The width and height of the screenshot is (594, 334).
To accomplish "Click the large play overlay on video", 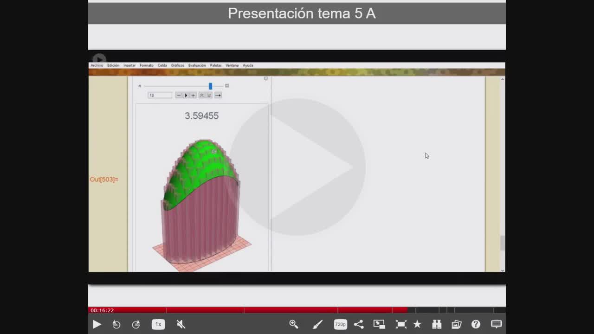I will tap(297, 167).
